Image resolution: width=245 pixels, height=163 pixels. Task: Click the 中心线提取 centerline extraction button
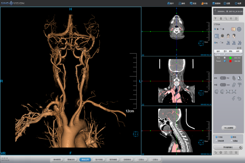[x=228, y=128]
